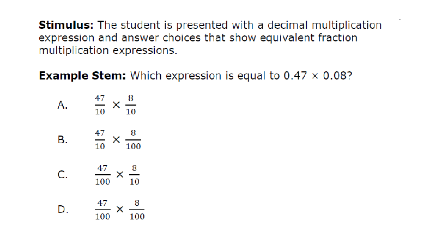This screenshot has width=436, height=245.
Task: Click the words 'equivalent fraction' in the stimulus
Action: click(x=308, y=38)
